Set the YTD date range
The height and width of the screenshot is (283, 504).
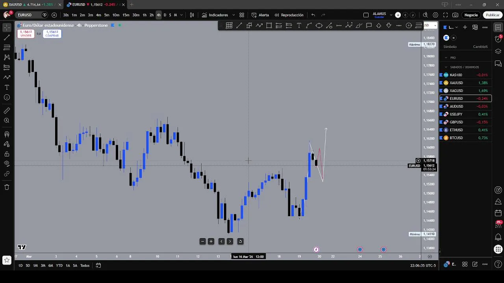tap(59, 265)
